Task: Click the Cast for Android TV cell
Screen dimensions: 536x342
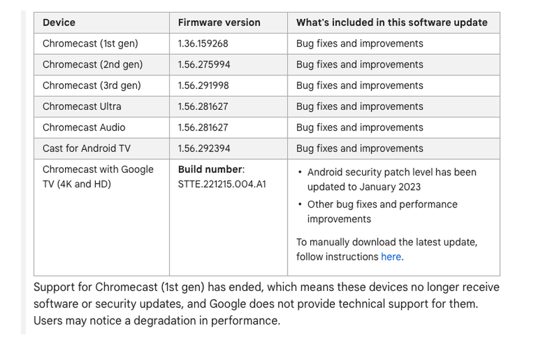Action: (x=88, y=148)
